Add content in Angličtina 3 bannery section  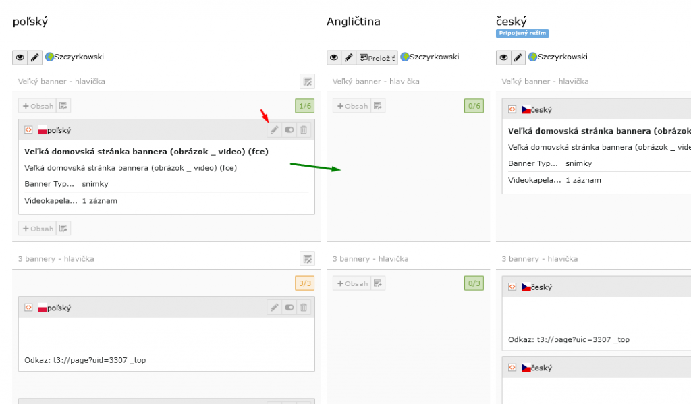[x=352, y=283]
